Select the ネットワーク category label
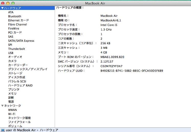 [x=13, y=106]
